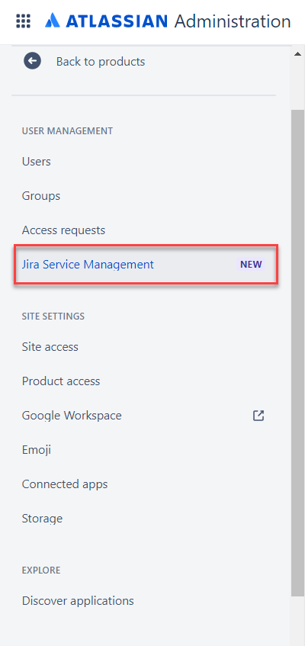Open Jira Service Management settings
Screen dimensions: 305x646
(x=146, y=264)
